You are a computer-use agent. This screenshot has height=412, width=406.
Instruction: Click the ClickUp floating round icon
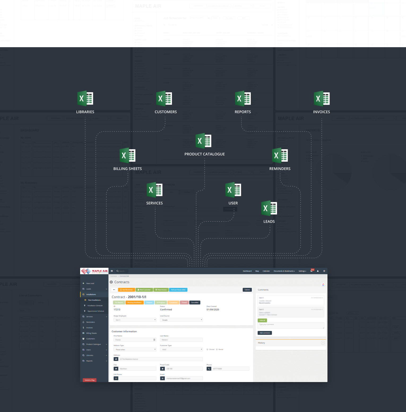pyautogui.click(x=323, y=285)
